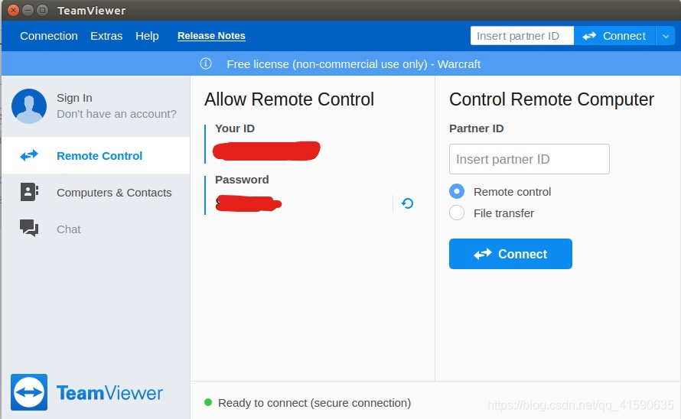
Task: Open the Connection menu
Action: click(49, 36)
